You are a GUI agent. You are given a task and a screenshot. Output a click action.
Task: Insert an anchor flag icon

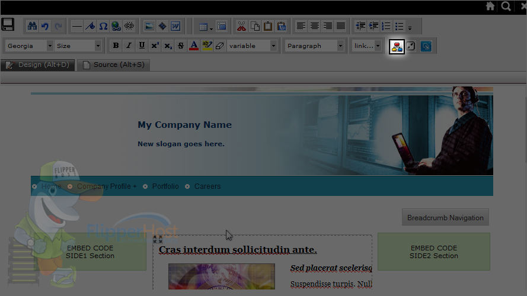click(90, 26)
